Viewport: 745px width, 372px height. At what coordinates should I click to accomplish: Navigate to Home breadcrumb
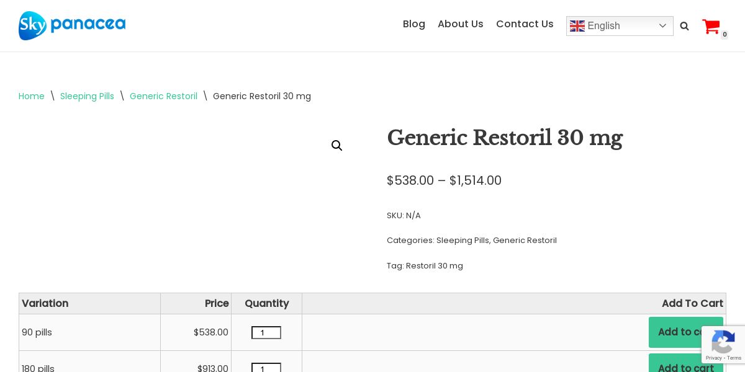(x=32, y=96)
